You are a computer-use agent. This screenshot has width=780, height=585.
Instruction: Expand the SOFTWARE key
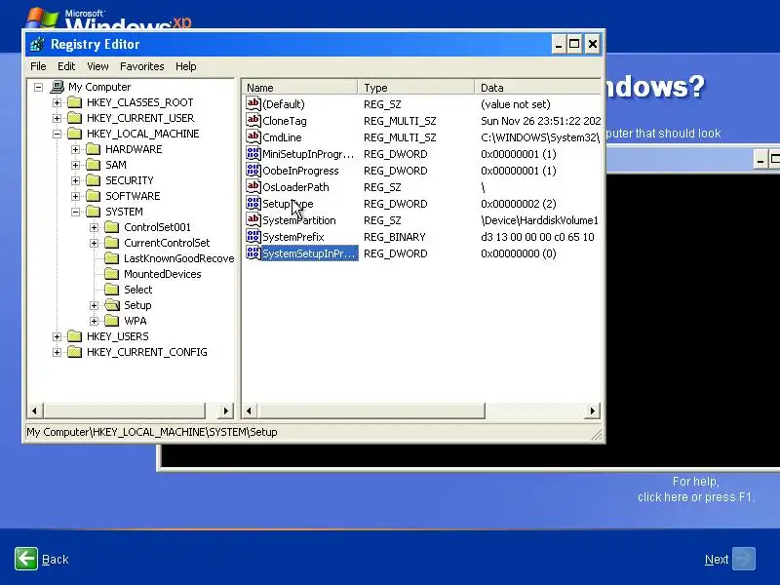[x=76, y=197]
